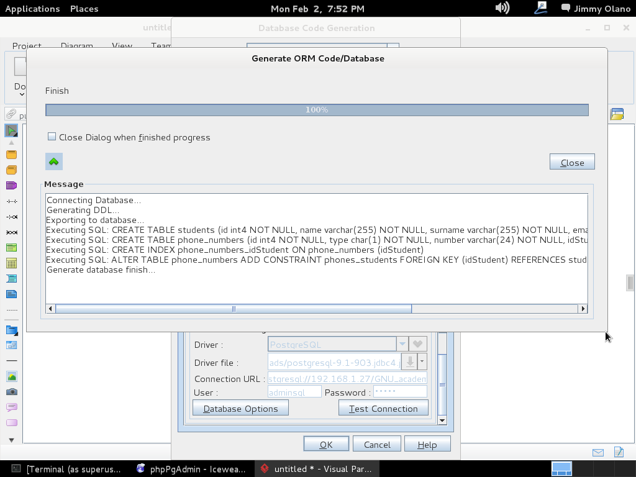636x477 pixels.
Task: Click the heart icon beside Driver field
Action: [418, 344]
